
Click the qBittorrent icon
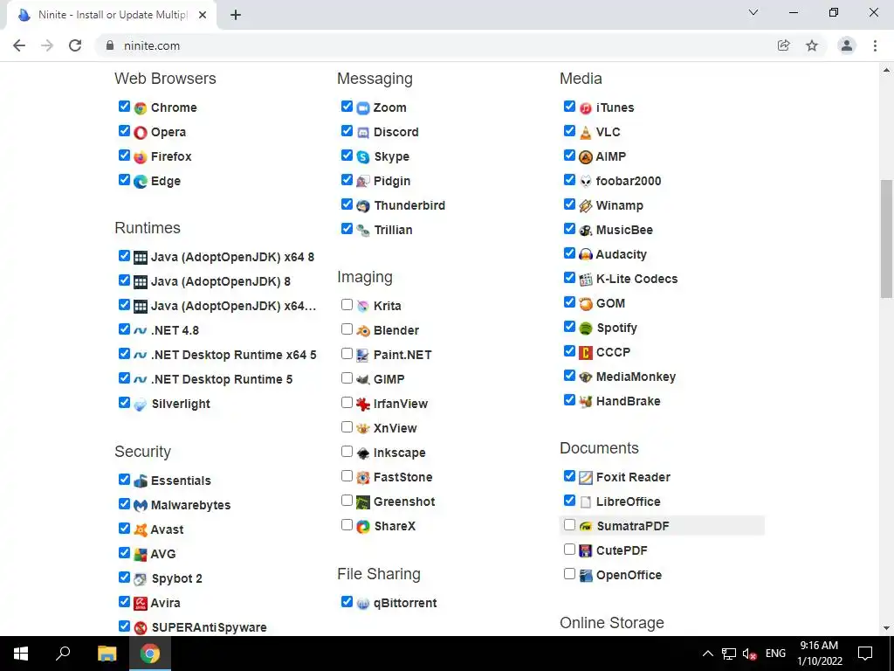click(363, 603)
